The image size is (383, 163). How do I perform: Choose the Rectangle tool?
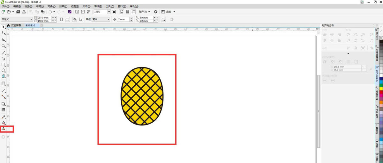pyautogui.click(x=4, y=65)
